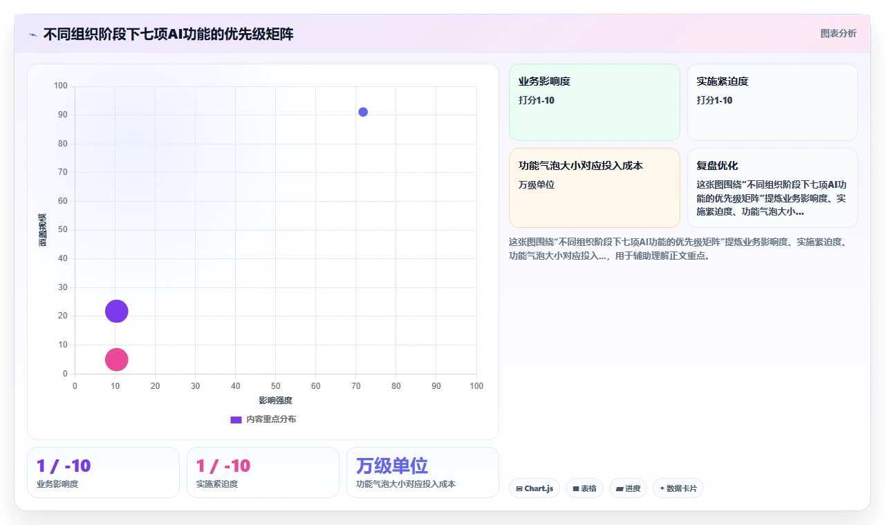Image resolution: width=885 pixels, height=525 pixels.
Task: Click the pink bubble near the bottom
Action: point(117,359)
